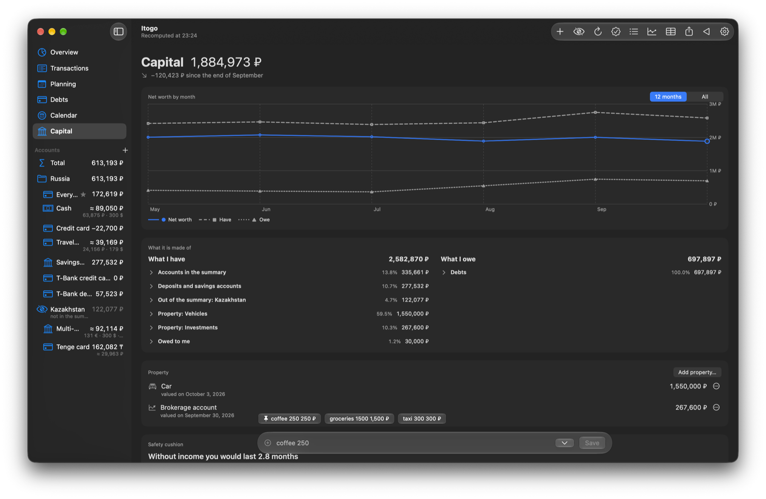Click the quick entry text field

click(413, 443)
